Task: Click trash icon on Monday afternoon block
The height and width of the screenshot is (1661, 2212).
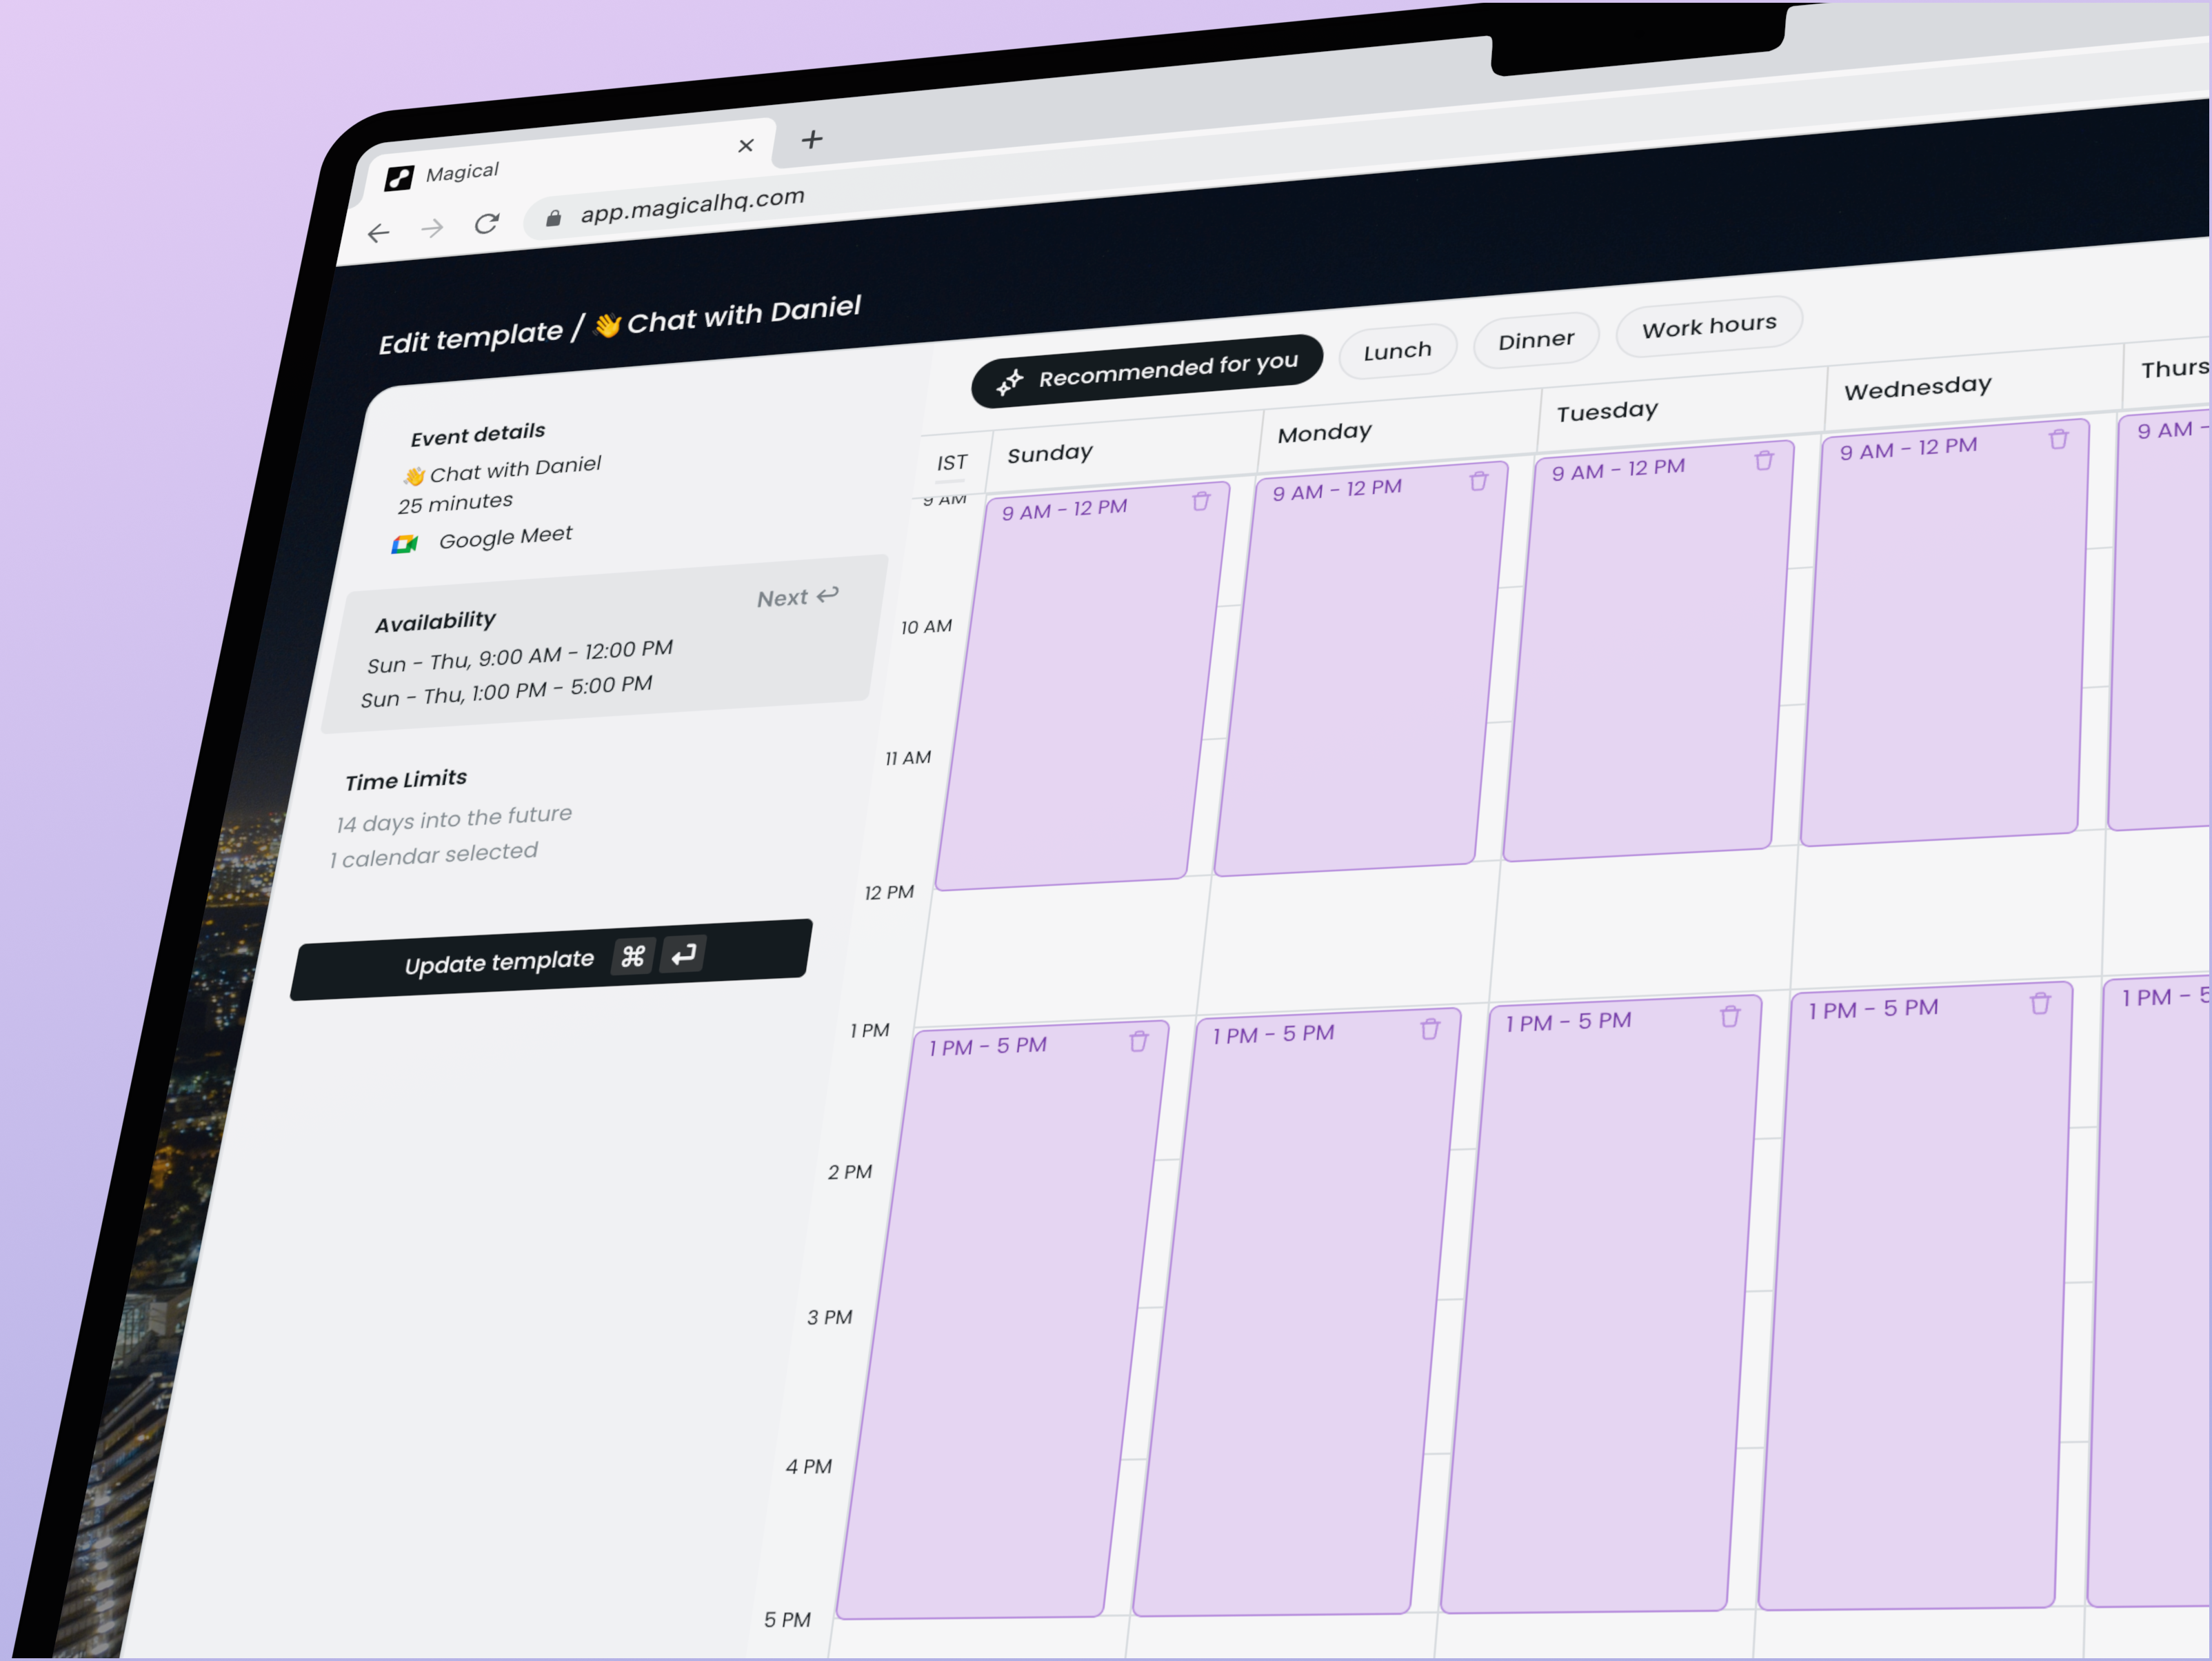Action: tap(1430, 1030)
